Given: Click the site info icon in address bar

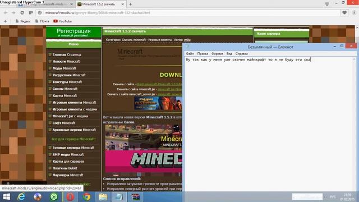Looking at the screenshot, I should 40,13.
